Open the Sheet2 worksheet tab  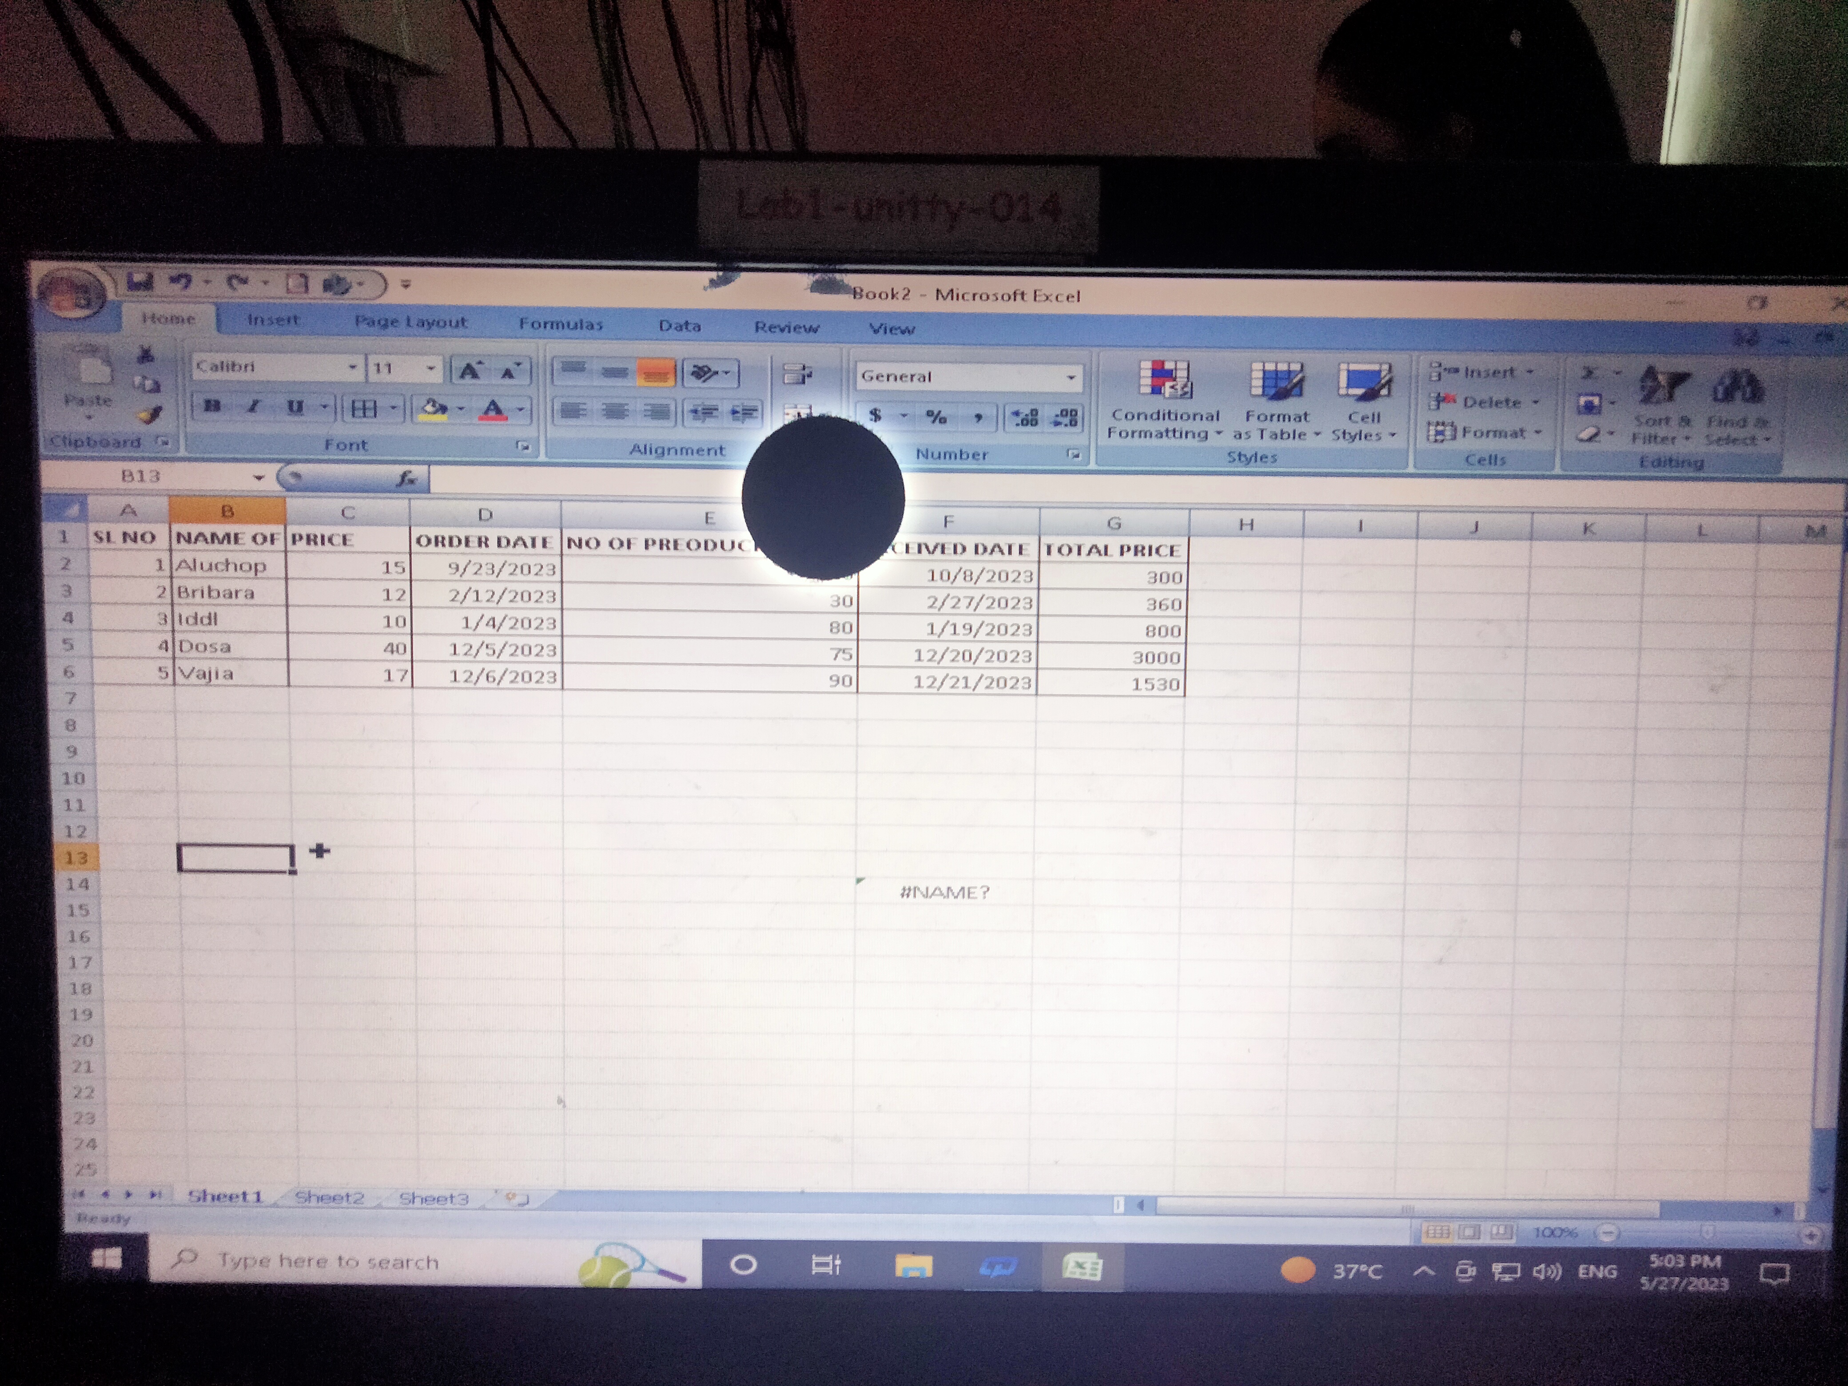tap(329, 1197)
